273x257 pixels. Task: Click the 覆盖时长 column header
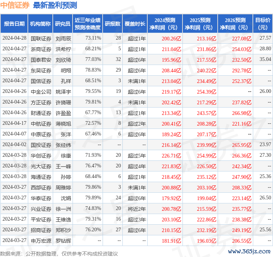point(135,24)
